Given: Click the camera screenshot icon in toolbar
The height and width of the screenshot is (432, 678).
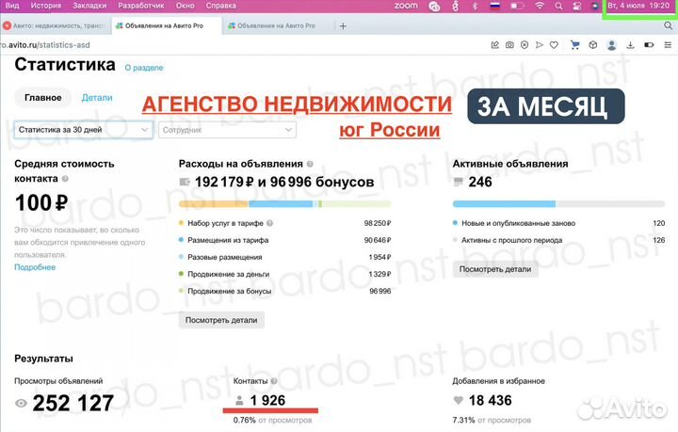Looking at the screenshot, I should click(509, 45).
